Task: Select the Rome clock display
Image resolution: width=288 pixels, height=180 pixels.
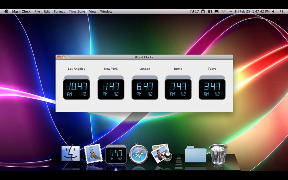Action: (x=178, y=88)
